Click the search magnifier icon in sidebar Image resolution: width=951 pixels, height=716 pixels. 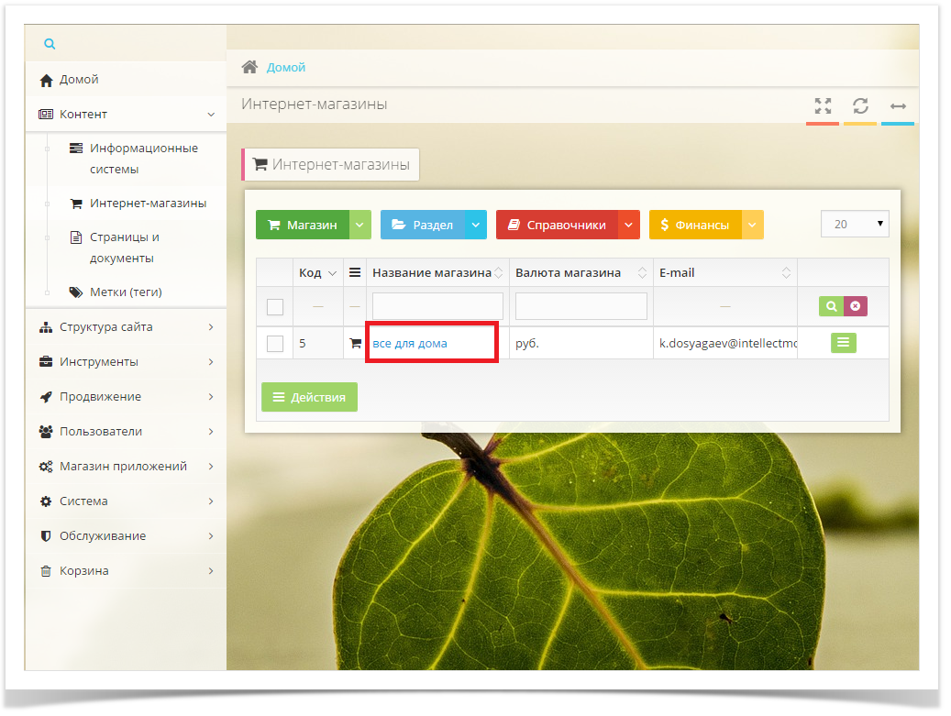click(x=50, y=44)
